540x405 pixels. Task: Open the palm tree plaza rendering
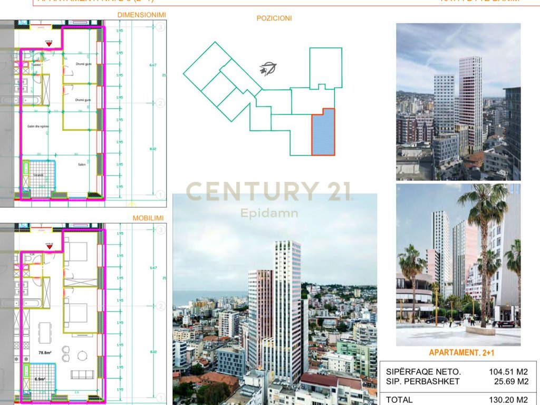458,264
